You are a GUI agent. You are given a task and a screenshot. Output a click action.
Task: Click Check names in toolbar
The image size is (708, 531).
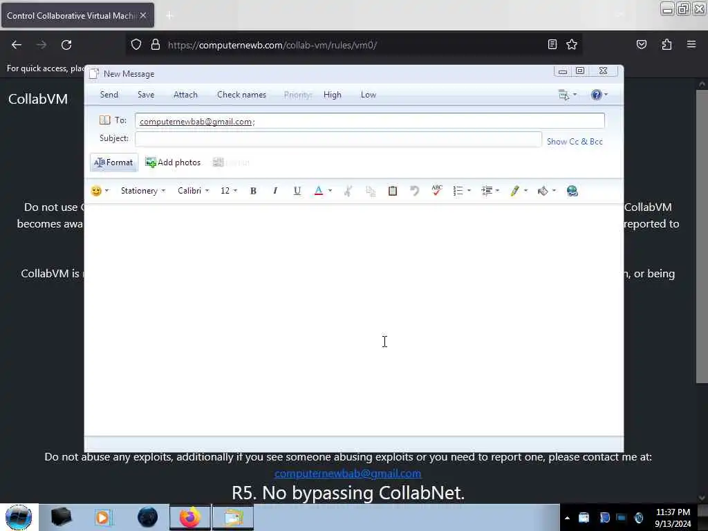(x=241, y=95)
